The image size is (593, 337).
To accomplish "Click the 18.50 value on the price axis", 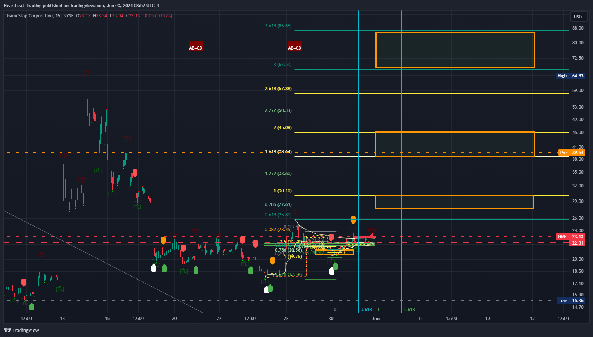I will click(x=578, y=271).
